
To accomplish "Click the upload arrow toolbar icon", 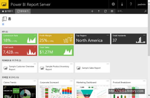I will 99,11.
